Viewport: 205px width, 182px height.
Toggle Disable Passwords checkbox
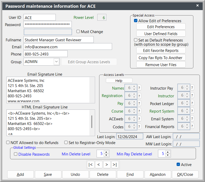(x=15, y=154)
